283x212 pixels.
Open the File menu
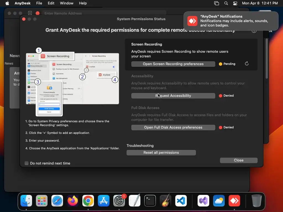point(39,3)
